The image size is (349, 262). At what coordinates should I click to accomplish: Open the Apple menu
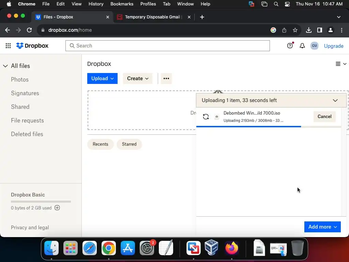pyautogui.click(x=9, y=4)
